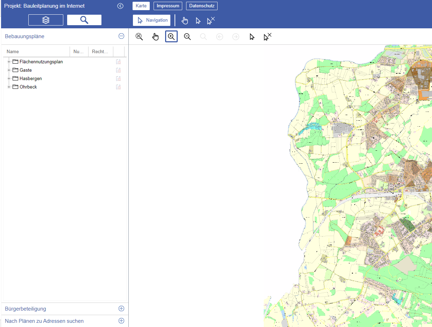Expand the Bürgerbeteiligung section
Screen dimensions: 432x327
121,308
